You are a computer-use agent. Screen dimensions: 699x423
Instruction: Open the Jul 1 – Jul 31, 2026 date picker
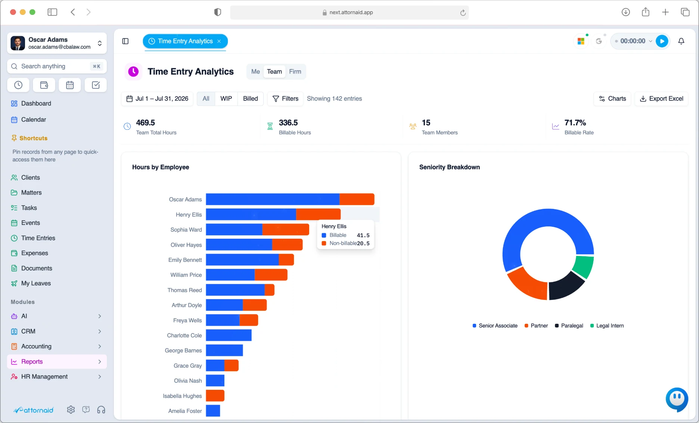tap(157, 98)
